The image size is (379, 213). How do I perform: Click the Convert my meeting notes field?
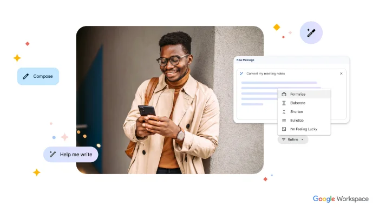pyautogui.click(x=291, y=74)
